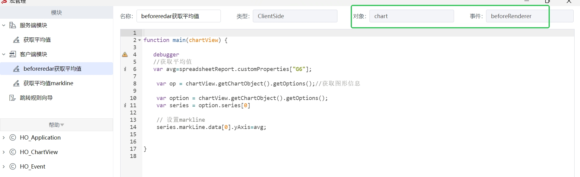Collapse the 服务端模块 tree node
Screen dimensions: 580x177
coord(4,25)
